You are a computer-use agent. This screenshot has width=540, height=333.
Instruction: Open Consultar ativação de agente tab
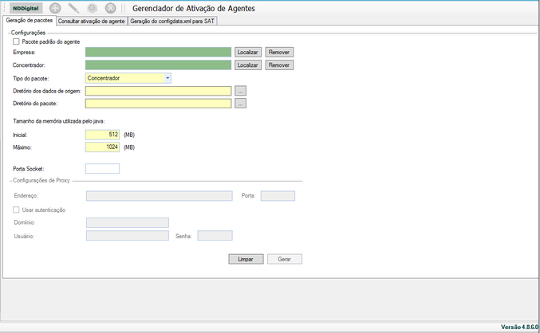[x=91, y=21]
